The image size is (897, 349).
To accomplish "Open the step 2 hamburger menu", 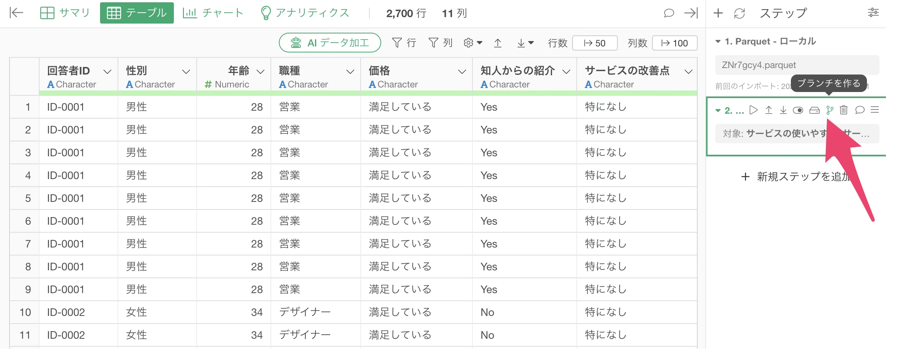I will 875,110.
